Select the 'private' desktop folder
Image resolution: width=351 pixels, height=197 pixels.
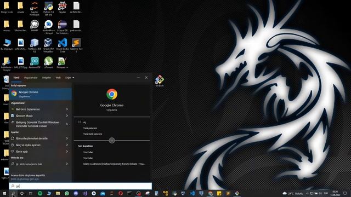click(21, 7)
